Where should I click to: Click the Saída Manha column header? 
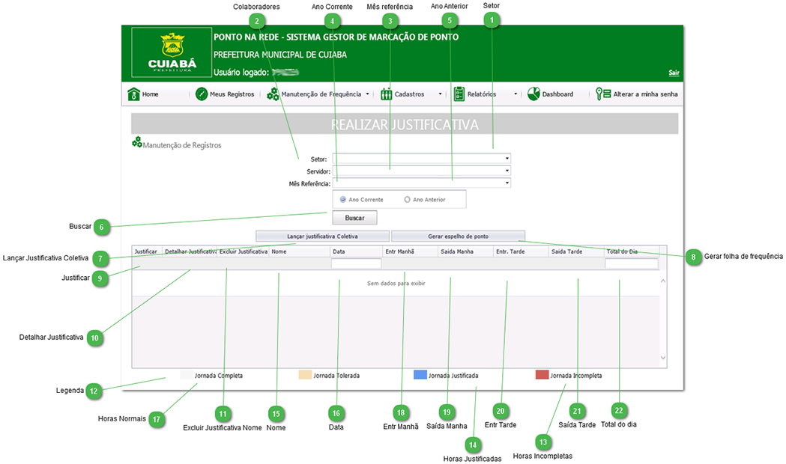[466, 251]
